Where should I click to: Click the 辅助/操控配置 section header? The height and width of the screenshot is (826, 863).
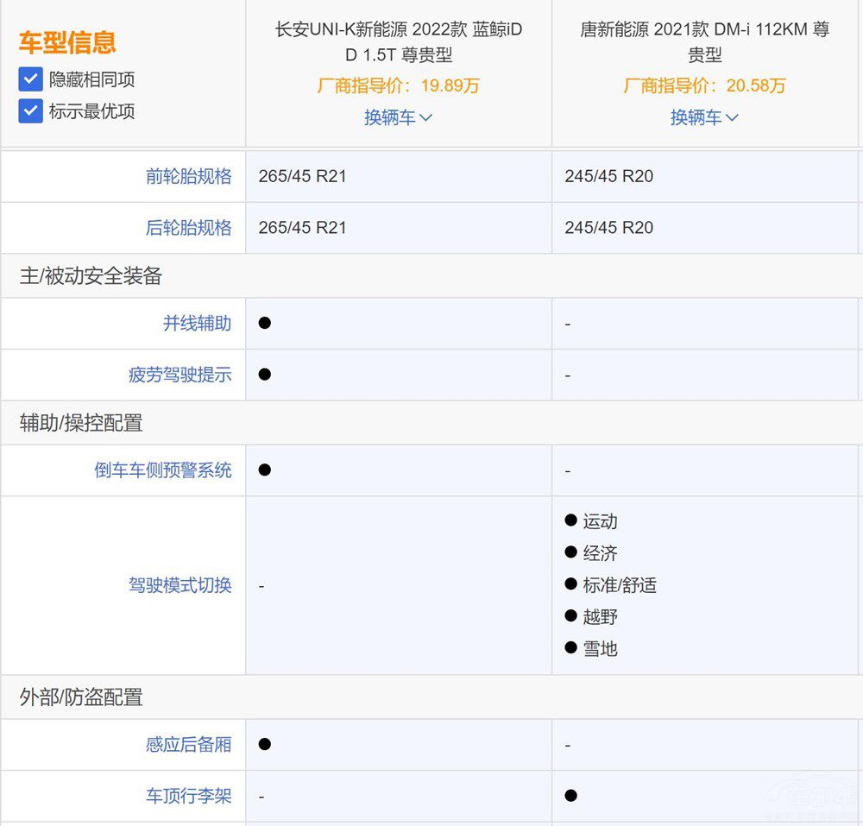pos(81,423)
